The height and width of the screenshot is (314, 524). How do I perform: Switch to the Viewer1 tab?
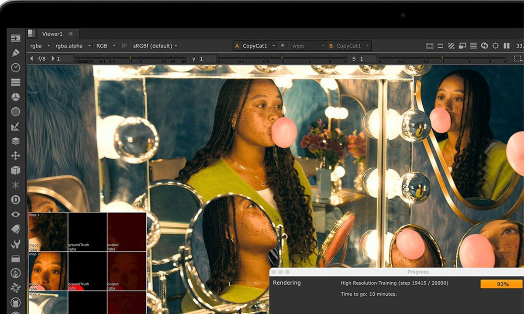tap(52, 34)
